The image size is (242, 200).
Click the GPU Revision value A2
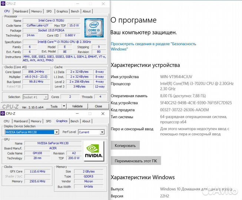coord(74,153)
